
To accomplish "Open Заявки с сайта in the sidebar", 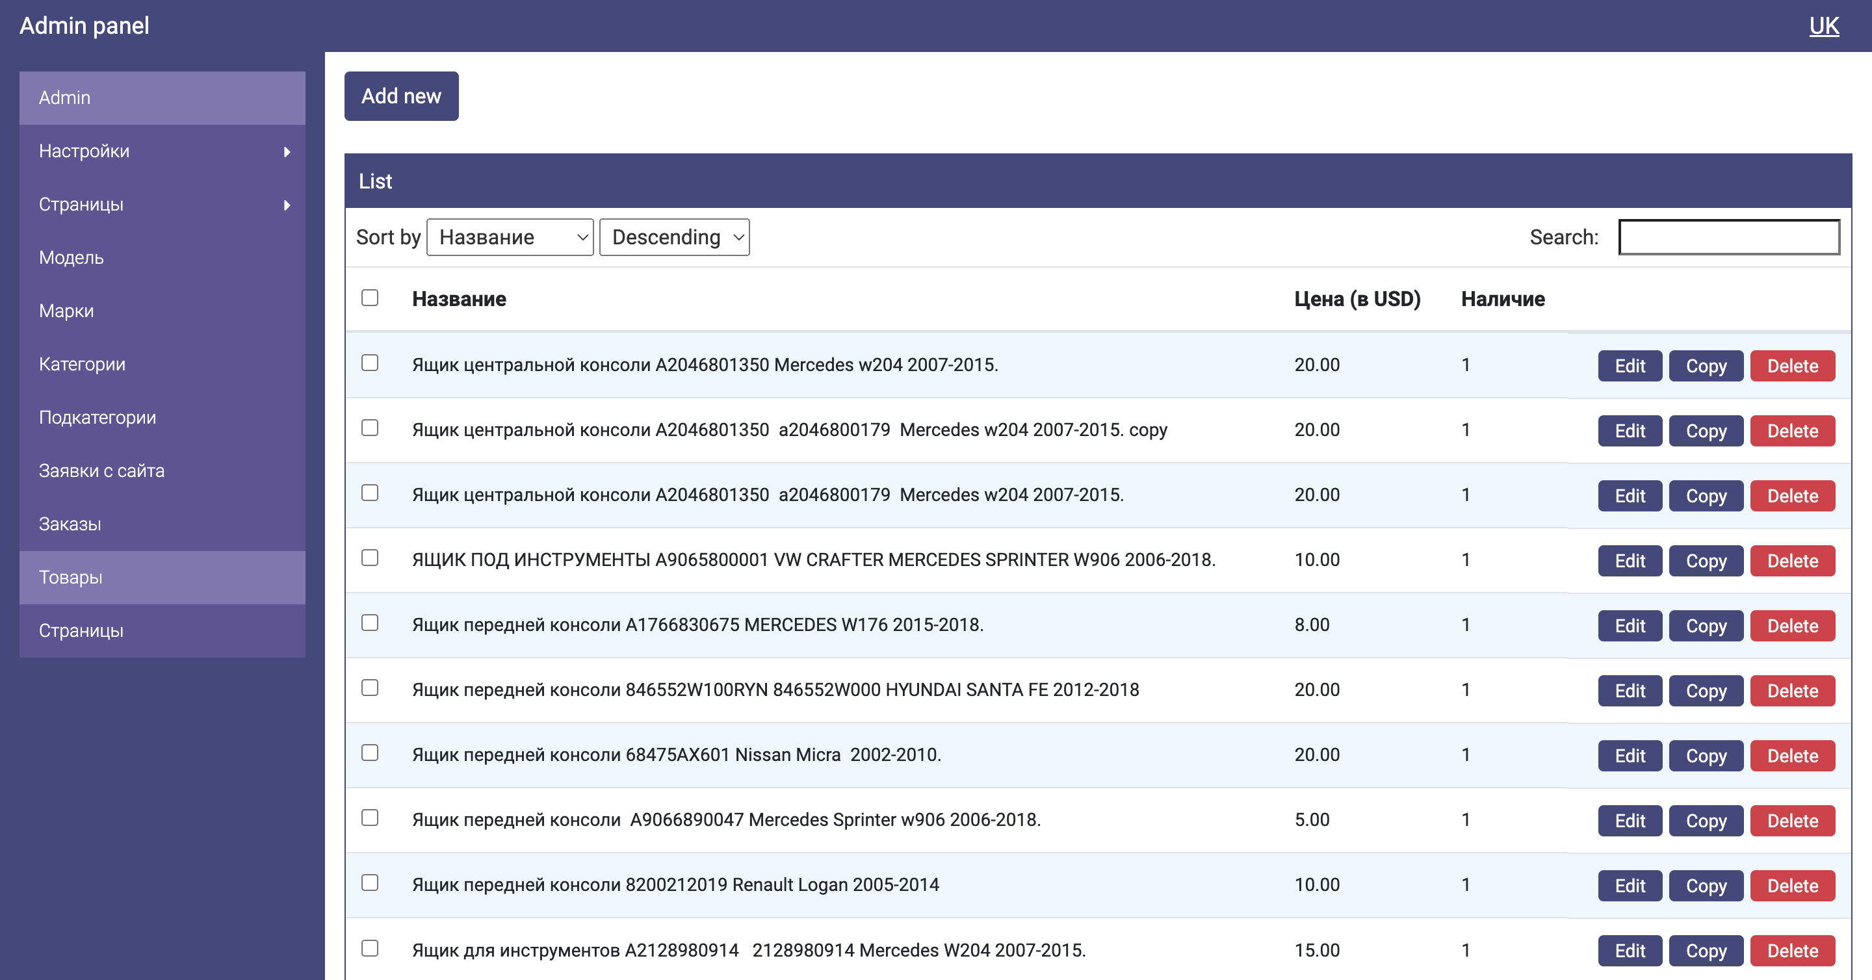I will pos(162,471).
